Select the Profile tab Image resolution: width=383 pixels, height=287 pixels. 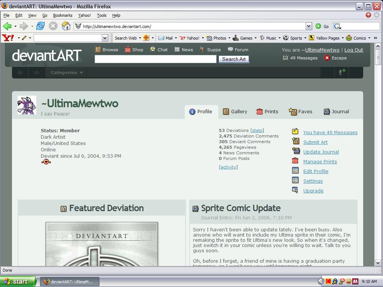(x=201, y=111)
